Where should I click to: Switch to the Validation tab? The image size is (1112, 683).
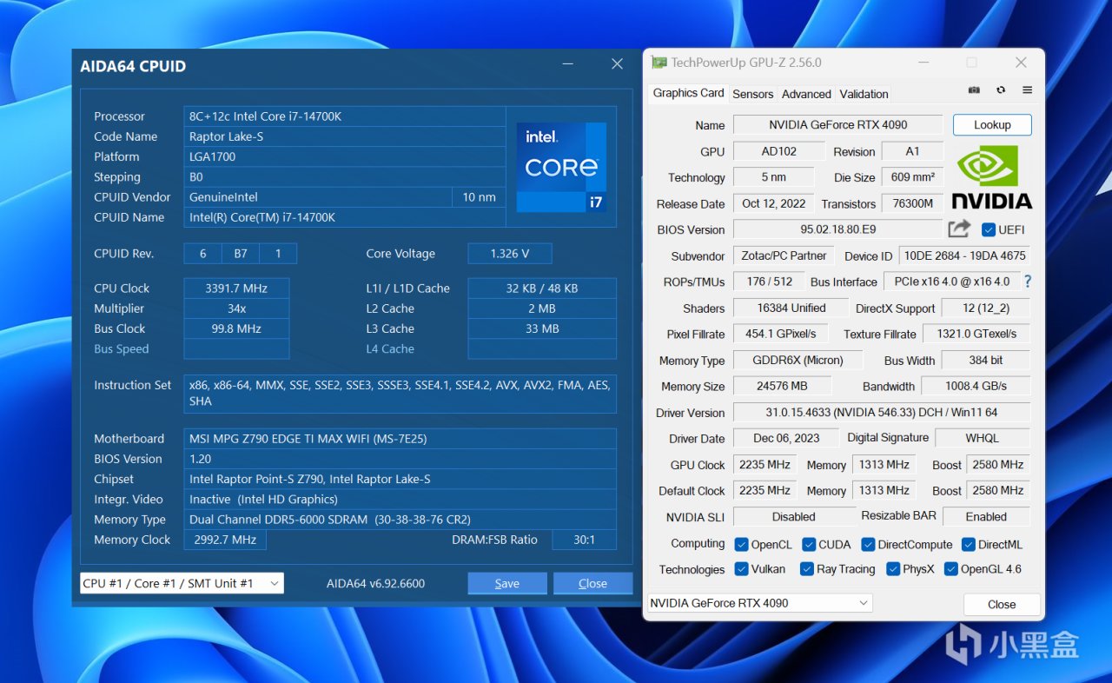(864, 94)
